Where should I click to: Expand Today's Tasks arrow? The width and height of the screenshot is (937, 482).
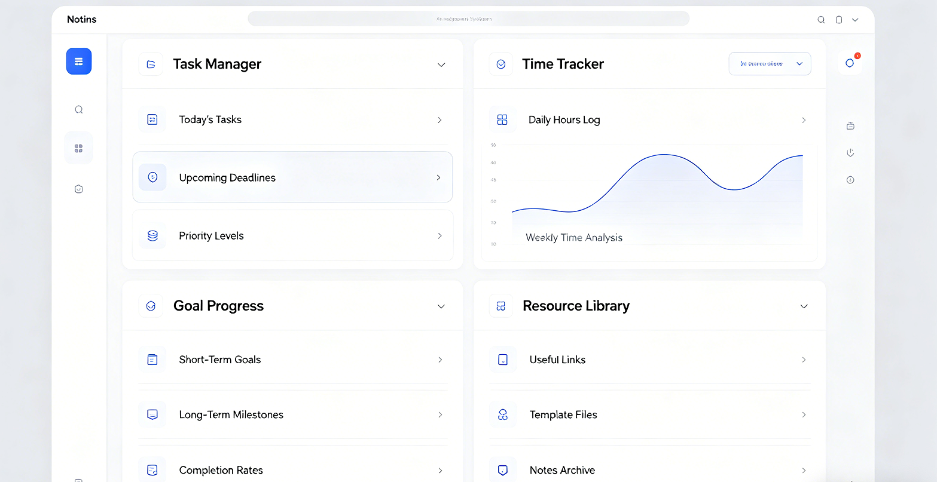(439, 120)
